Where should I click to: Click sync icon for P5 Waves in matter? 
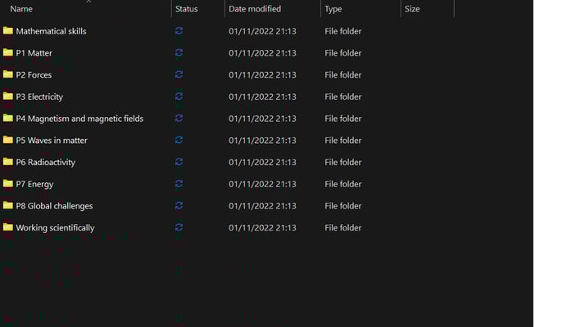179,140
